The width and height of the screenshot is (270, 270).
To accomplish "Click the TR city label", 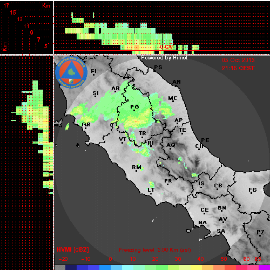I will tap(142, 133).
